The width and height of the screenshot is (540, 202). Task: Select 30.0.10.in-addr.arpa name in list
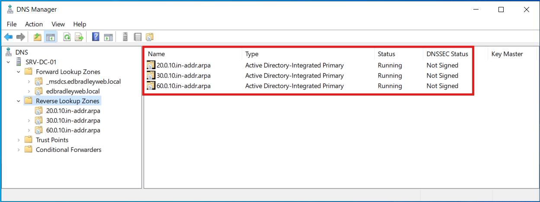(x=183, y=76)
